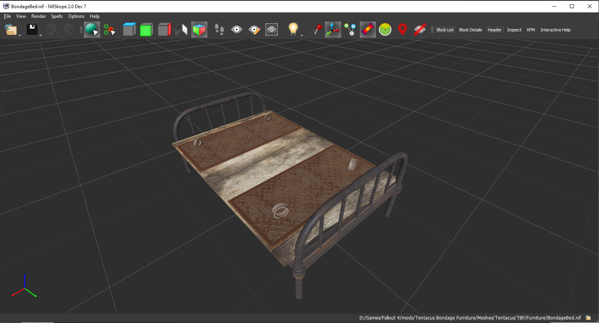Image resolution: width=599 pixels, height=323 pixels.
Task: Click the Load file folder icon
Action: [x=10, y=30]
